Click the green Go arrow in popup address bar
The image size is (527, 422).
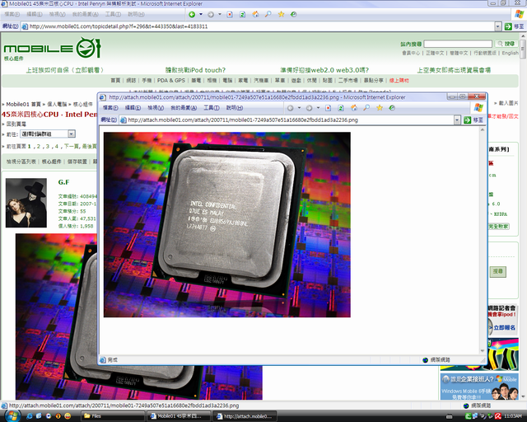(x=467, y=120)
